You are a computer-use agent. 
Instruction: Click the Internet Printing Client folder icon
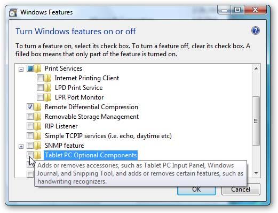[47, 78]
